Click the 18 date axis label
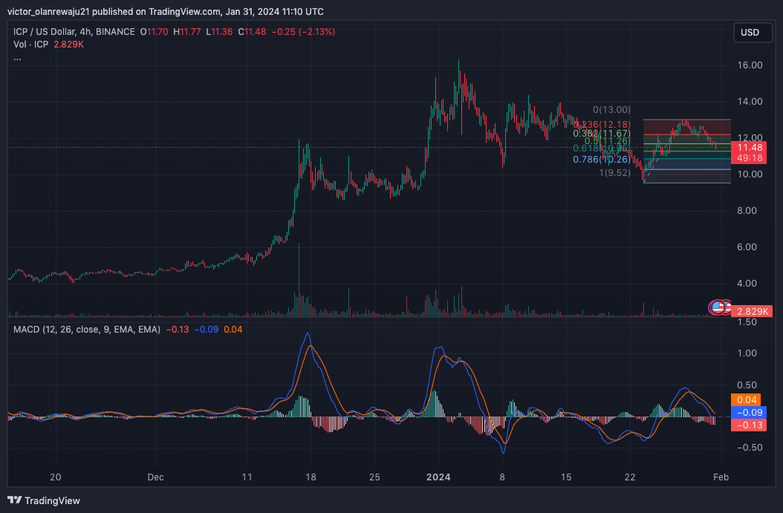The image size is (783, 513). click(x=311, y=477)
